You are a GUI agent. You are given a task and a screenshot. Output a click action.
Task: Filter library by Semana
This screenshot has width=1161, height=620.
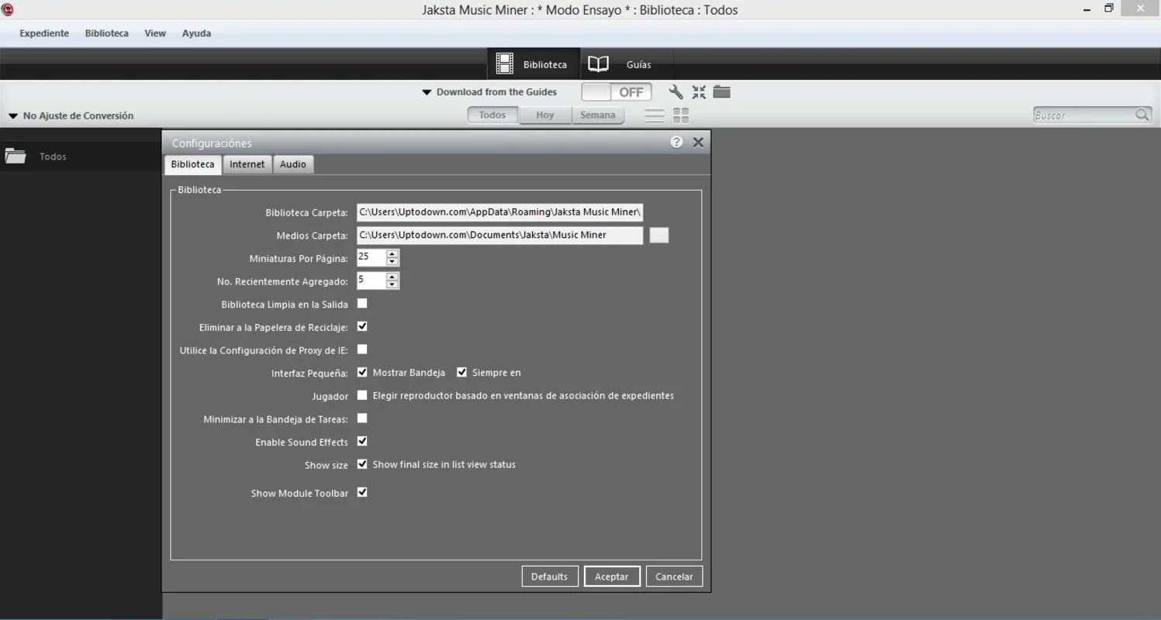(x=598, y=115)
